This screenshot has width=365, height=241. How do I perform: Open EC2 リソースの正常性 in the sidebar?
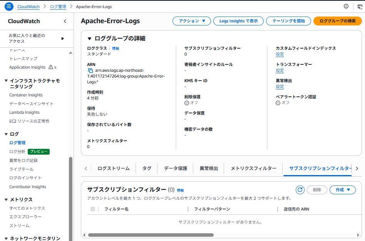(x=29, y=121)
